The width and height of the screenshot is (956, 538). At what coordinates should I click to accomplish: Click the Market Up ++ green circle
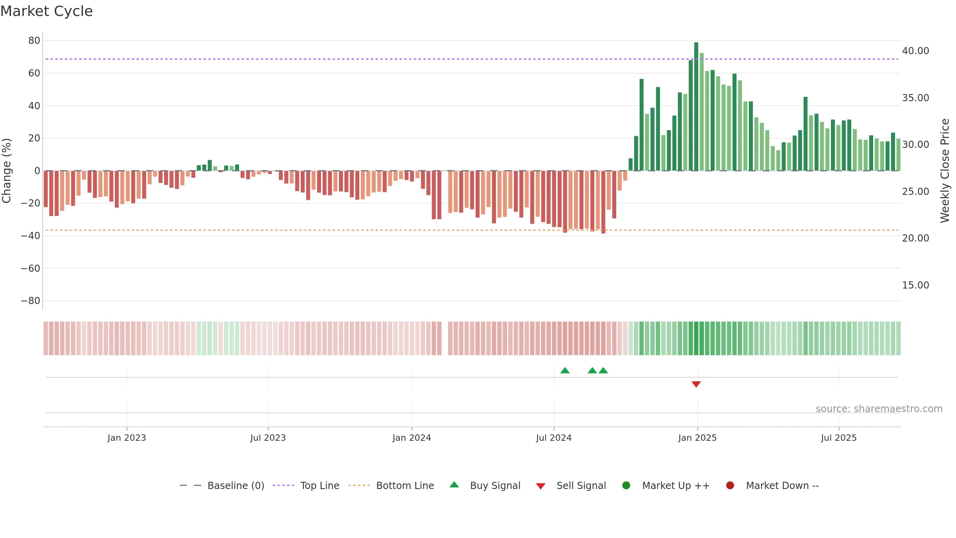[x=626, y=485]
